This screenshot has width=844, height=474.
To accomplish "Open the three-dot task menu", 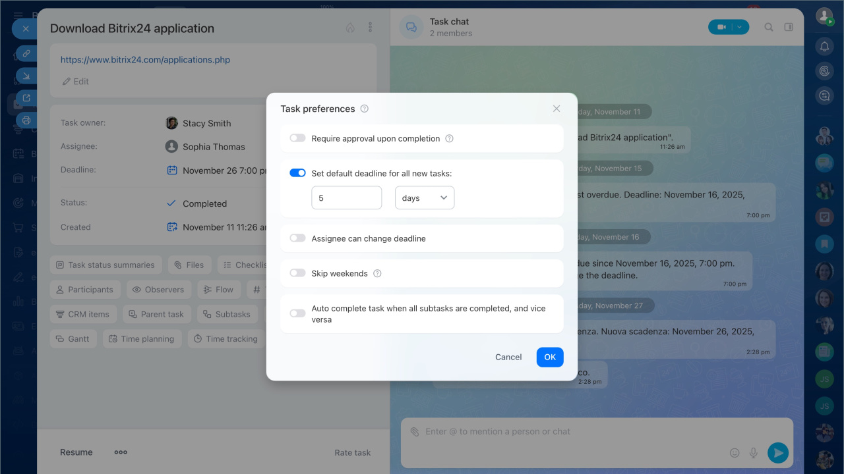I will point(371,28).
